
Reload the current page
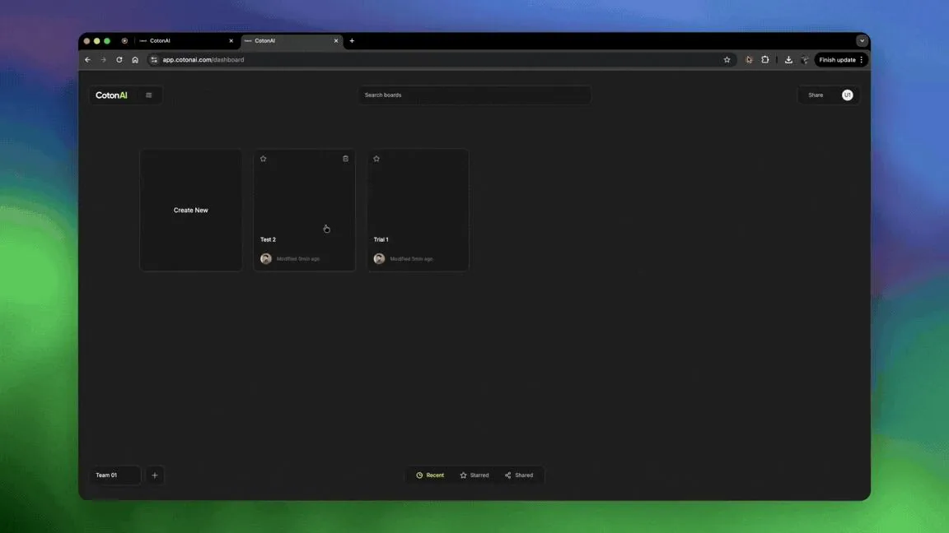(x=119, y=60)
